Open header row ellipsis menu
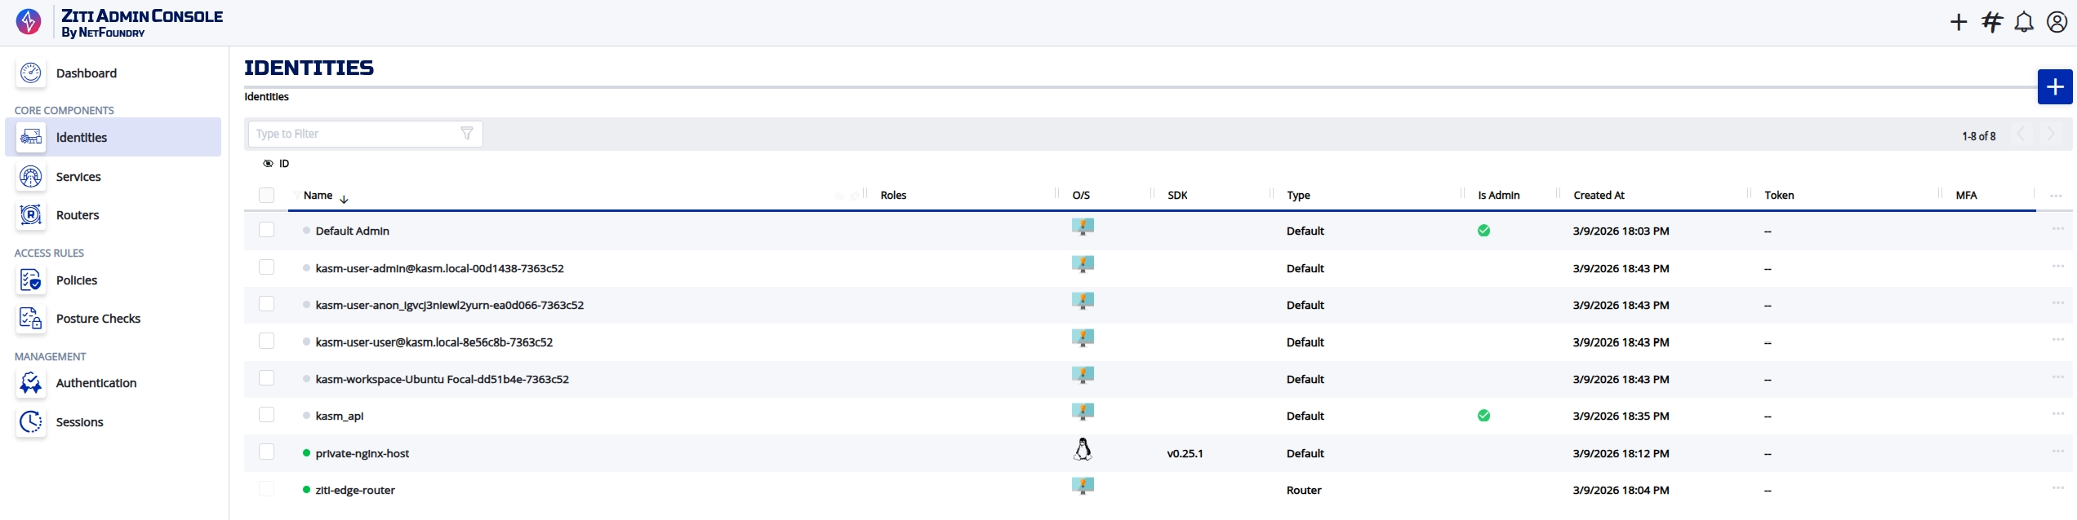This screenshot has height=520, width=2077. tap(2056, 196)
